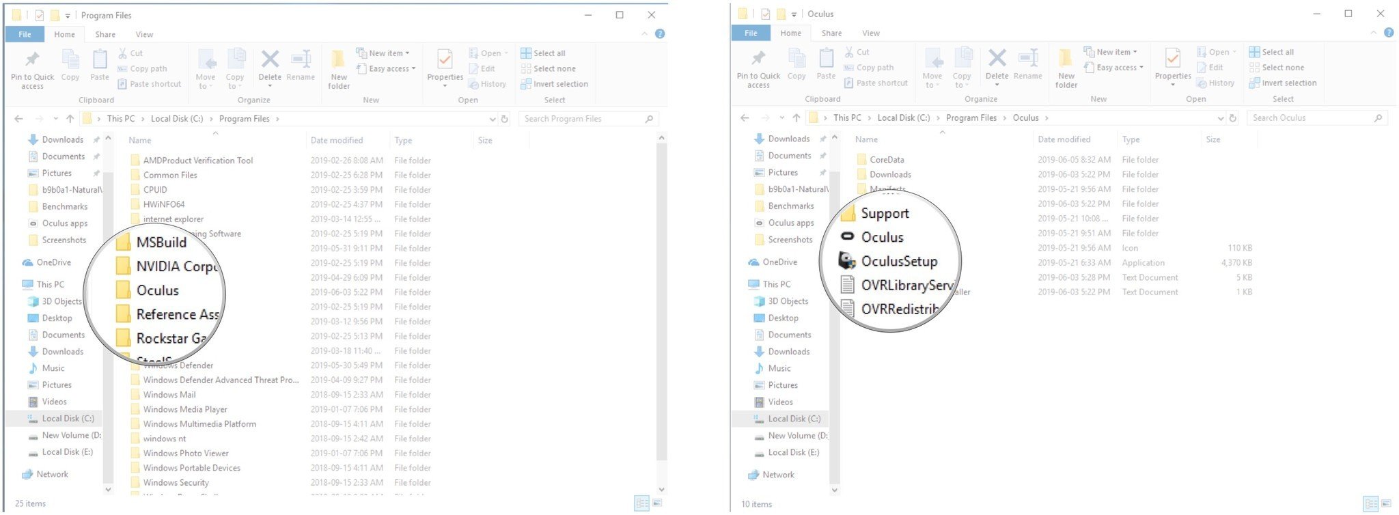The width and height of the screenshot is (1399, 515).
Task: Click Properties icon in Oculus window
Action: click(1173, 59)
